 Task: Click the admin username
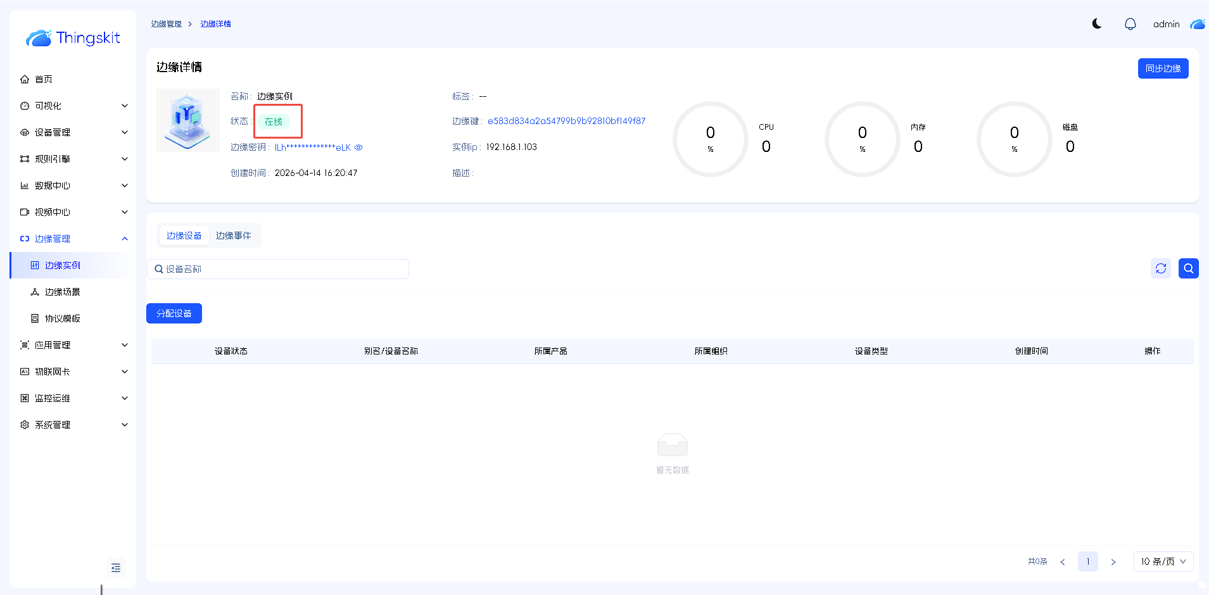(1167, 24)
